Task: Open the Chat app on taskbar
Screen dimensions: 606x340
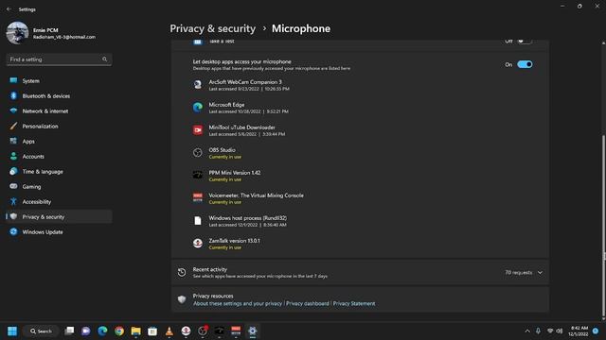Action: [x=86, y=331]
